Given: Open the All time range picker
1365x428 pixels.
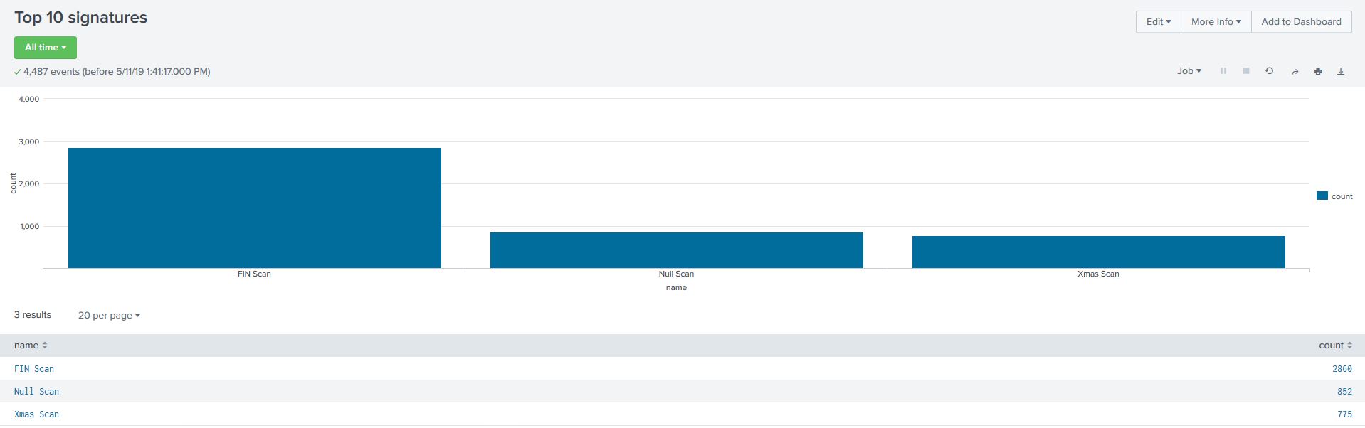Looking at the screenshot, I should tap(46, 48).
